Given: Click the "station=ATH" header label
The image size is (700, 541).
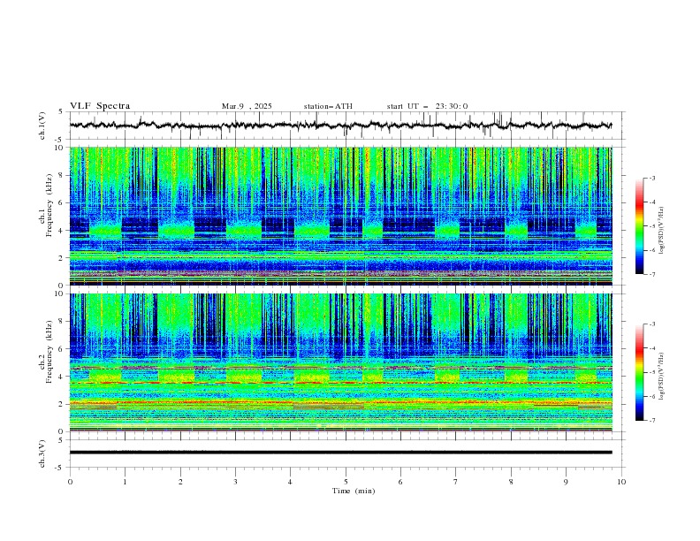Looking at the screenshot, I should [328, 106].
